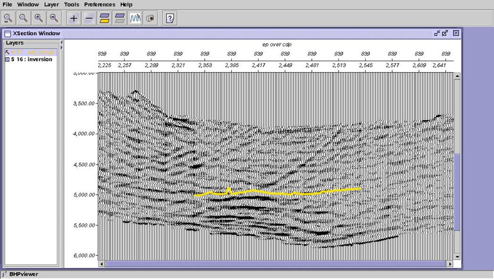This screenshot has width=494, height=279.
Task: Open the Help menu
Action: [126, 4]
